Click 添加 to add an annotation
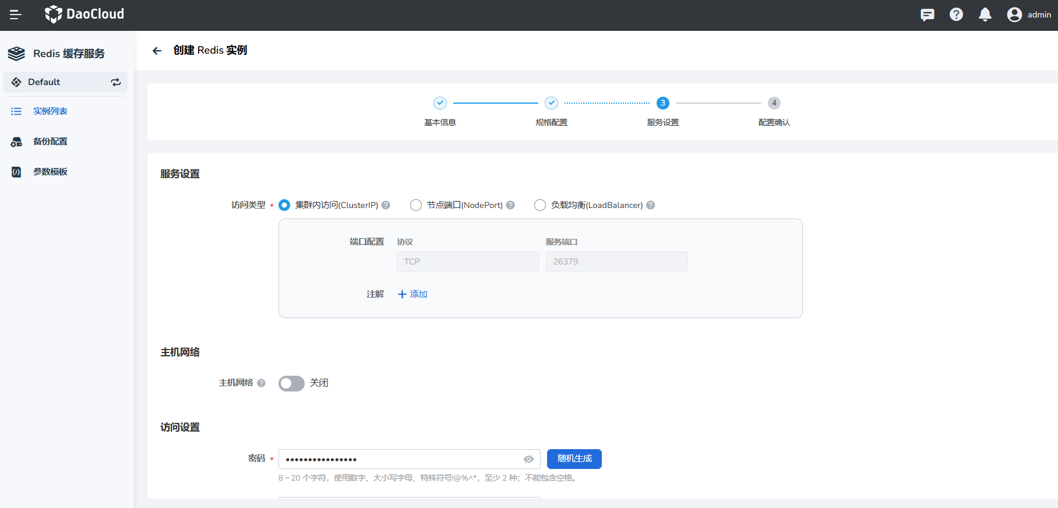1058x508 pixels. pyautogui.click(x=412, y=294)
